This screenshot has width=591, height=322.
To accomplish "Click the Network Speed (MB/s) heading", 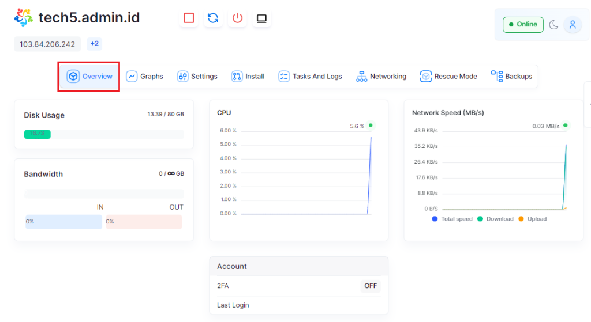I will tap(448, 113).
